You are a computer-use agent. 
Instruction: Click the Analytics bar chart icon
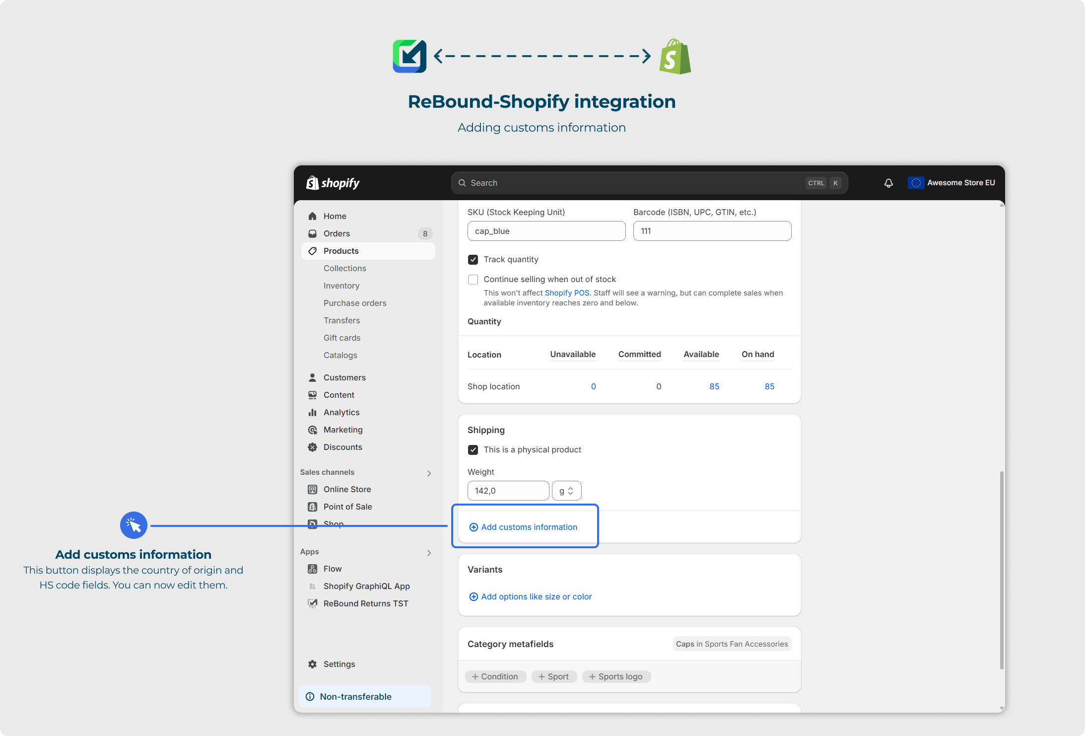(x=312, y=412)
